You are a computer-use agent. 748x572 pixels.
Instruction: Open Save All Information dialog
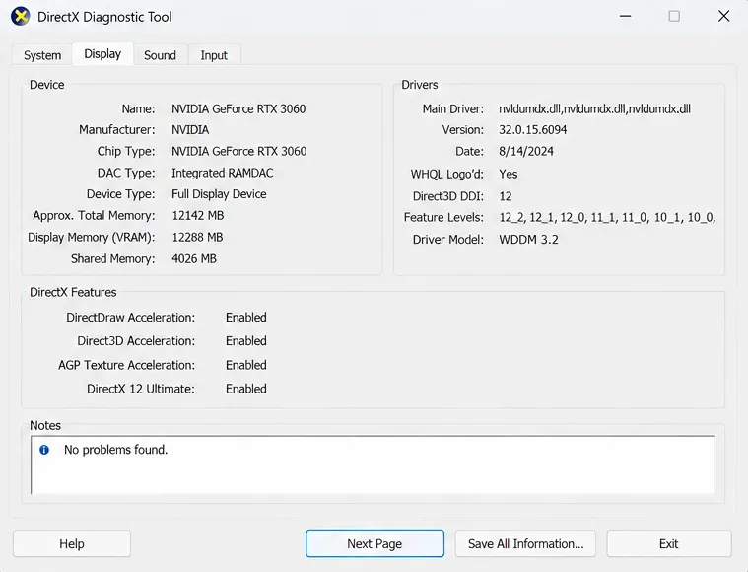click(525, 543)
